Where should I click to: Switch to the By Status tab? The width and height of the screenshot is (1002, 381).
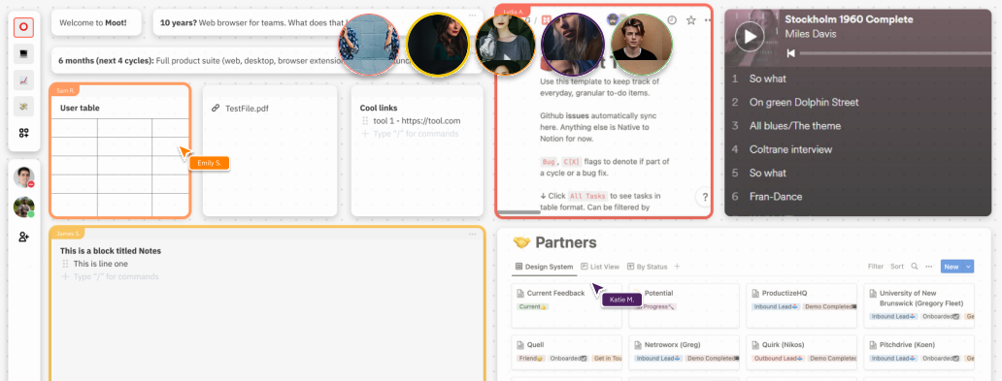pos(648,267)
